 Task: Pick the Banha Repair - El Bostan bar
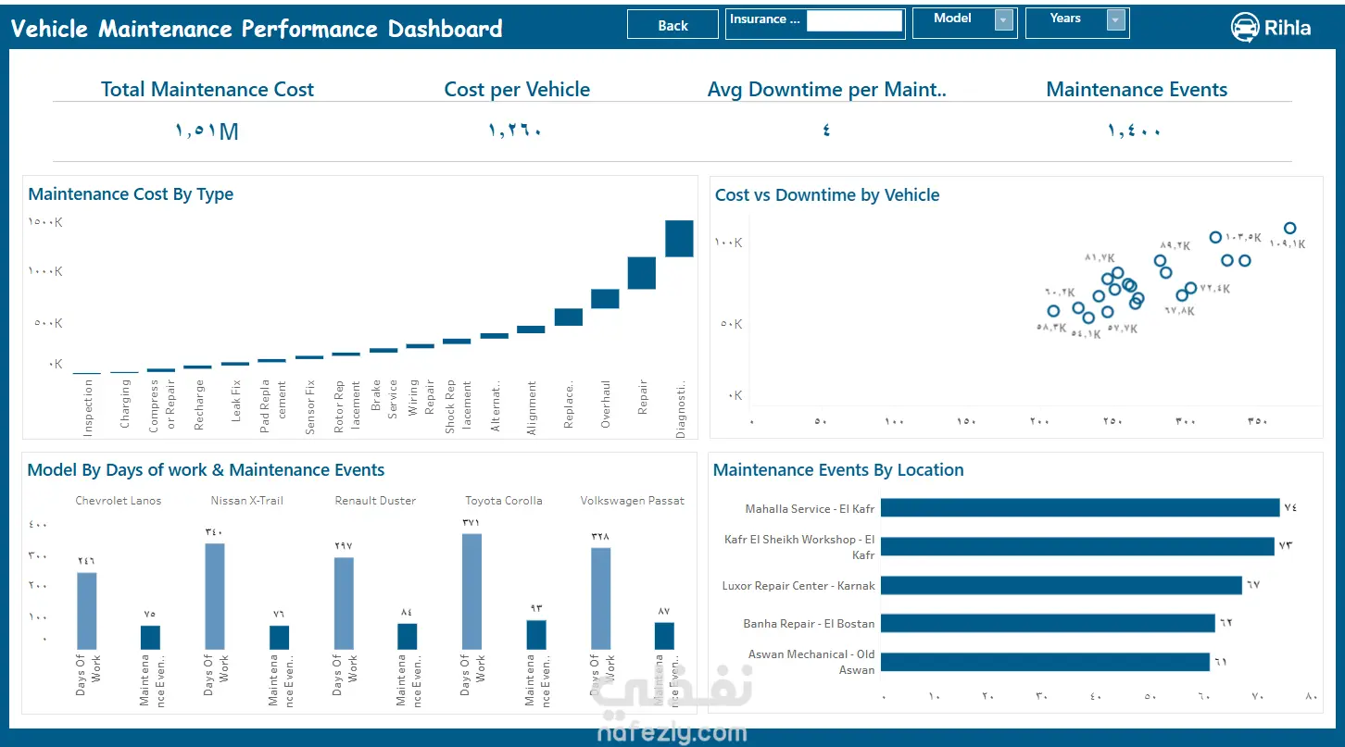(x=1048, y=624)
